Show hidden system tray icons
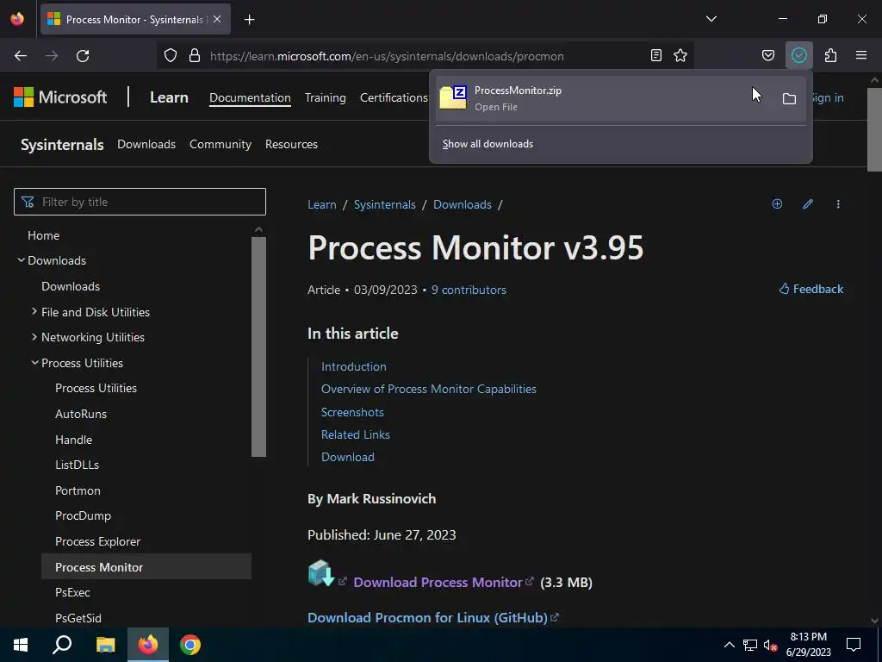 click(729, 645)
